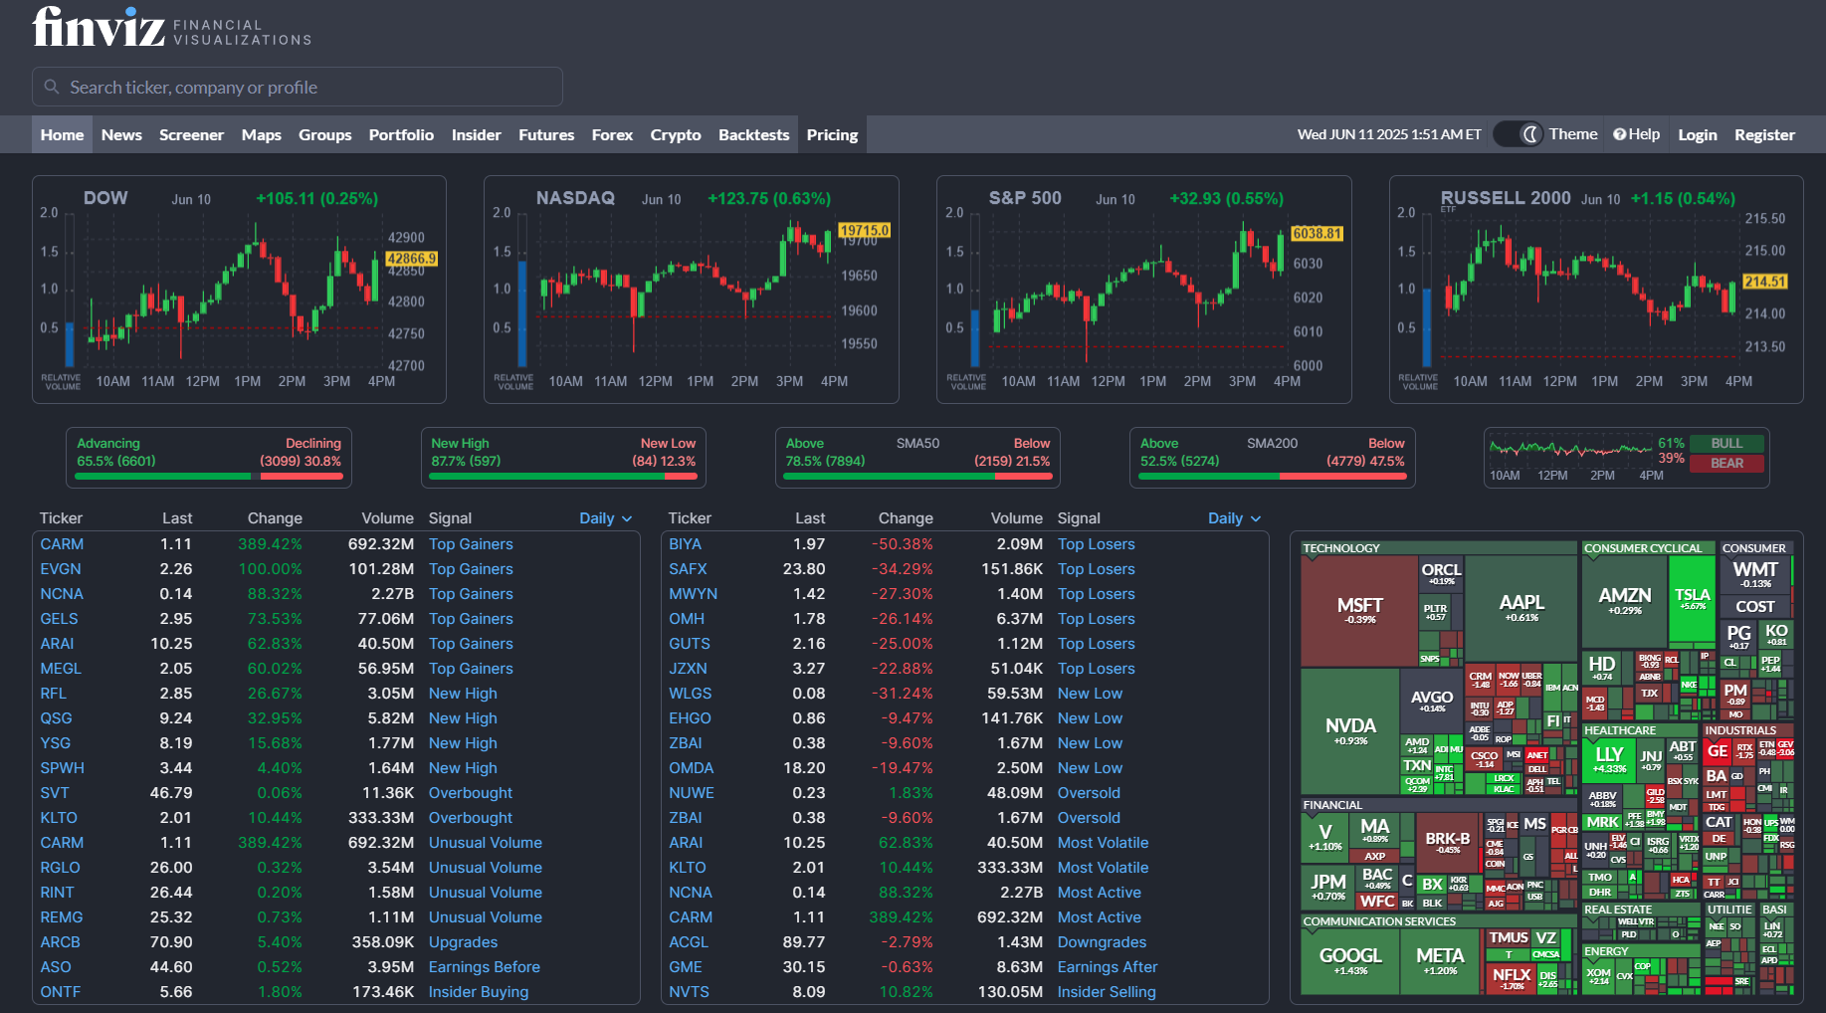The height and width of the screenshot is (1013, 1826).
Task: Open the Pricing tab
Action: 832,134
